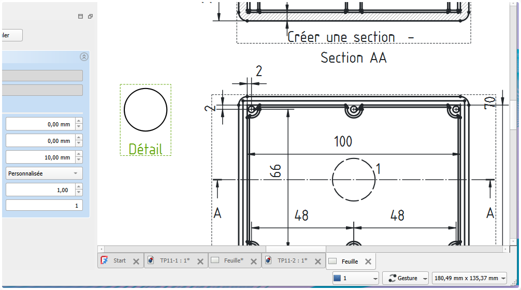The width and height of the screenshot is (521, 290).
Task: Click the Start tab's FreeCAD icon
Action: [105, 260]
